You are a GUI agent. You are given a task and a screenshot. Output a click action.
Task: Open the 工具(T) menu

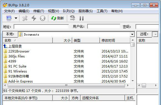click(102, 11)
